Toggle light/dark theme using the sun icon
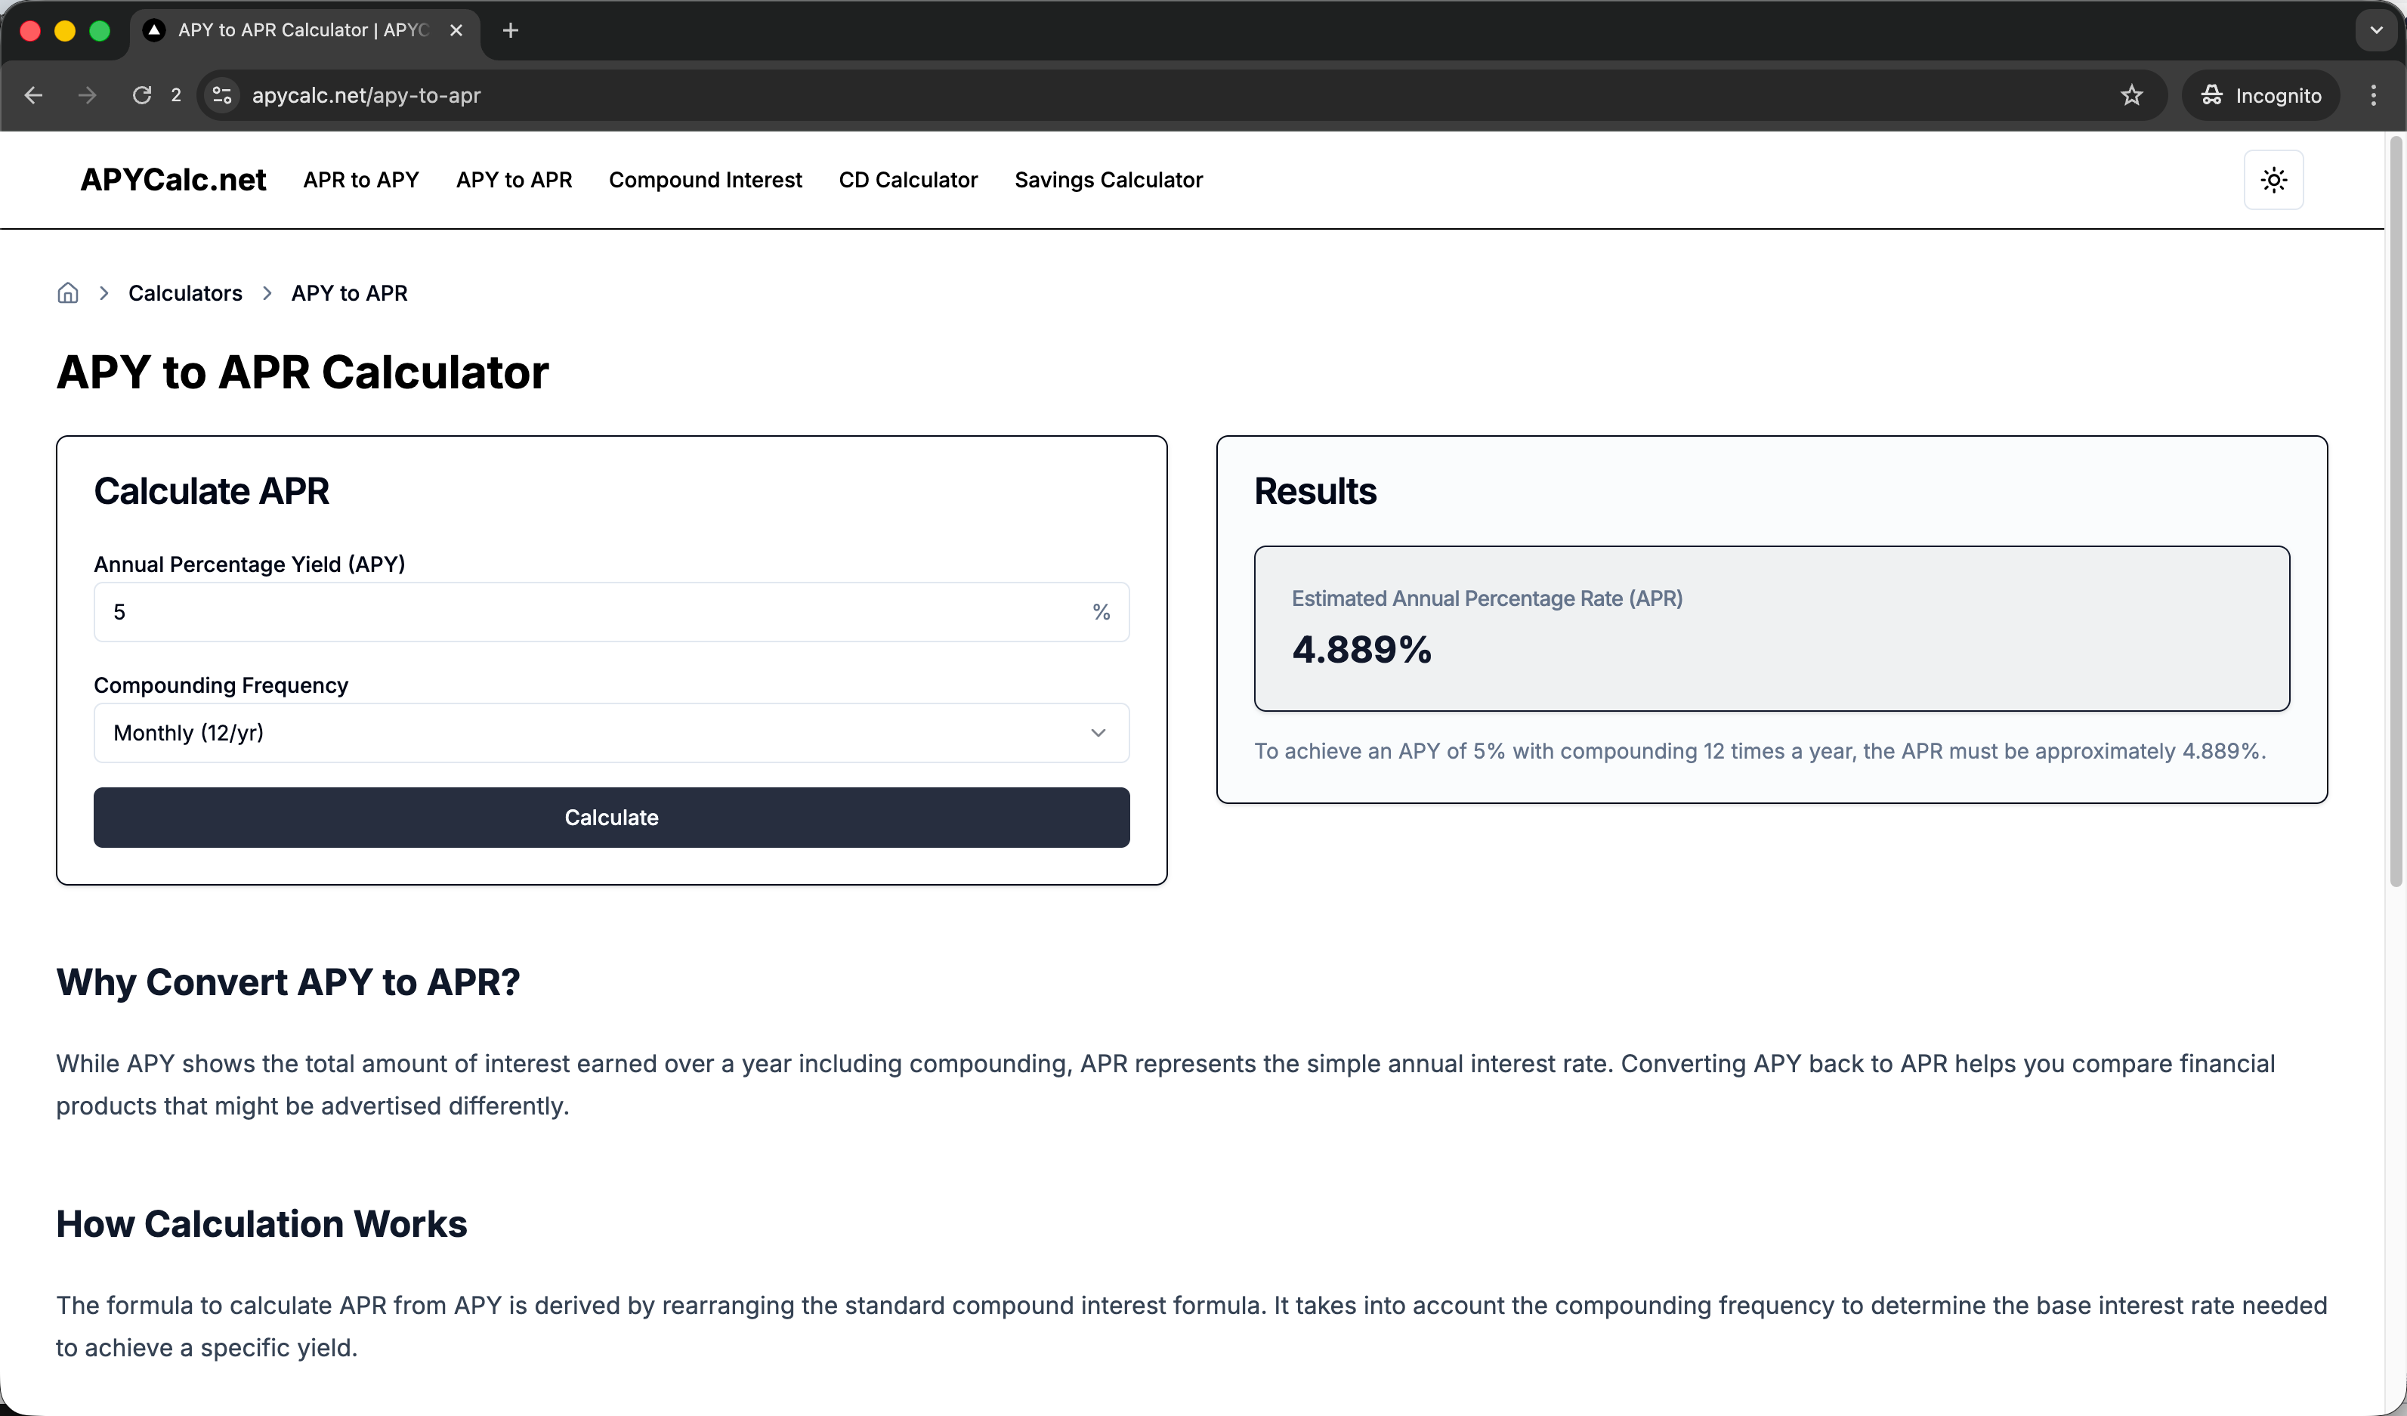Image resolution: width=2407 pixels, height=1416 pixels. 2274,180
